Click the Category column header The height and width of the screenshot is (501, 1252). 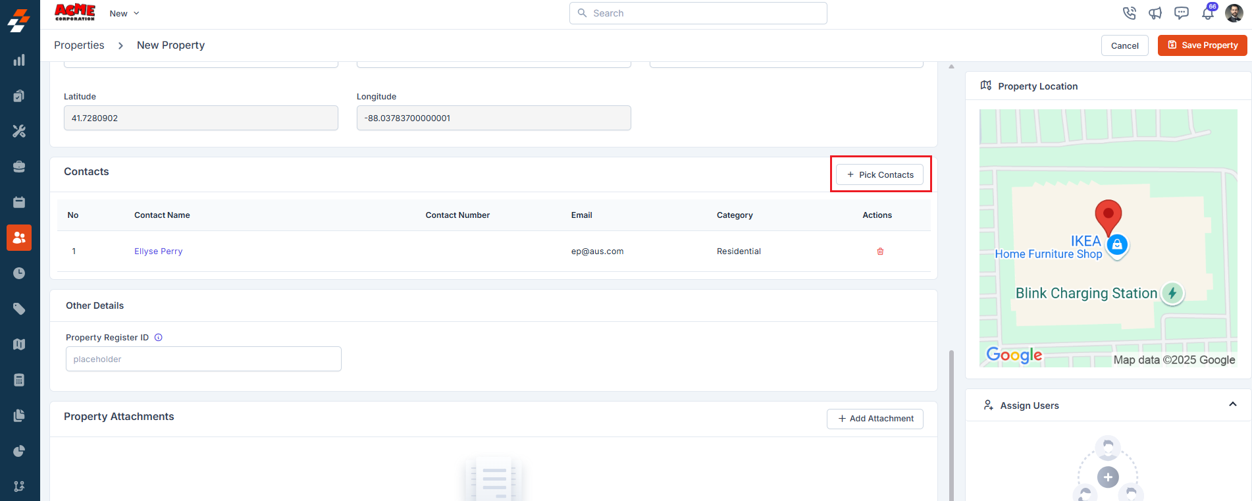click(x=735, y=215)
